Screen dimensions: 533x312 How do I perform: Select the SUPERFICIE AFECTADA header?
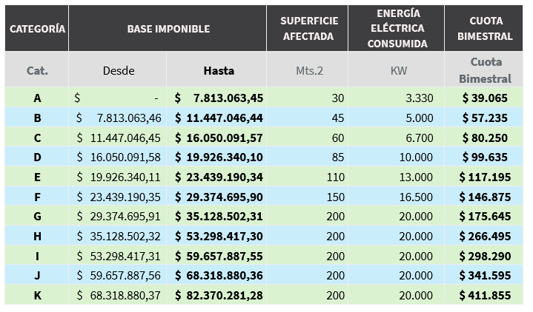(x=307, y=29)
